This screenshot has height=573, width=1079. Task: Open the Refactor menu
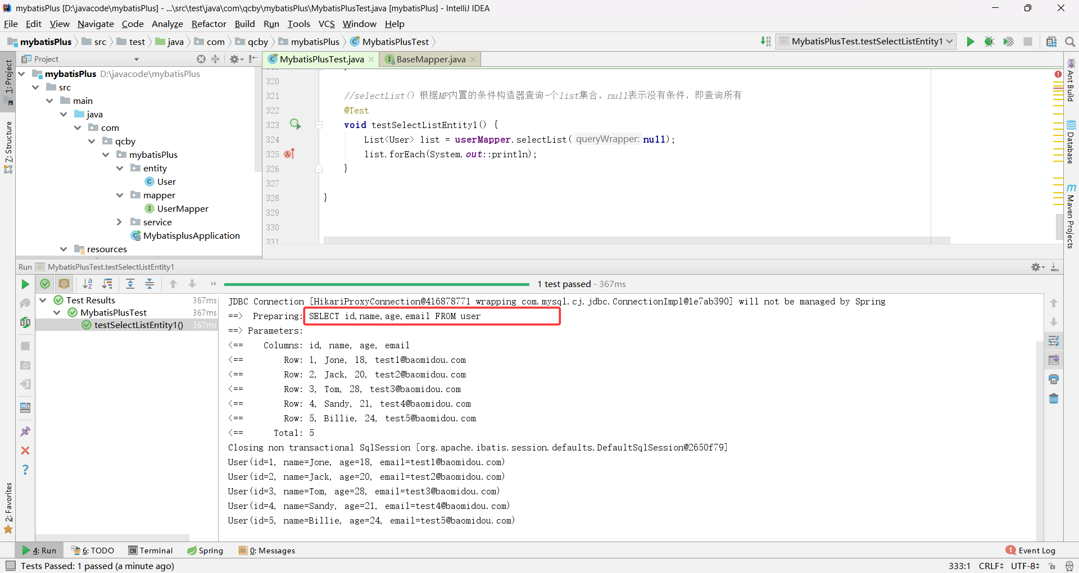pyautogui.click(x=208, y=24)
